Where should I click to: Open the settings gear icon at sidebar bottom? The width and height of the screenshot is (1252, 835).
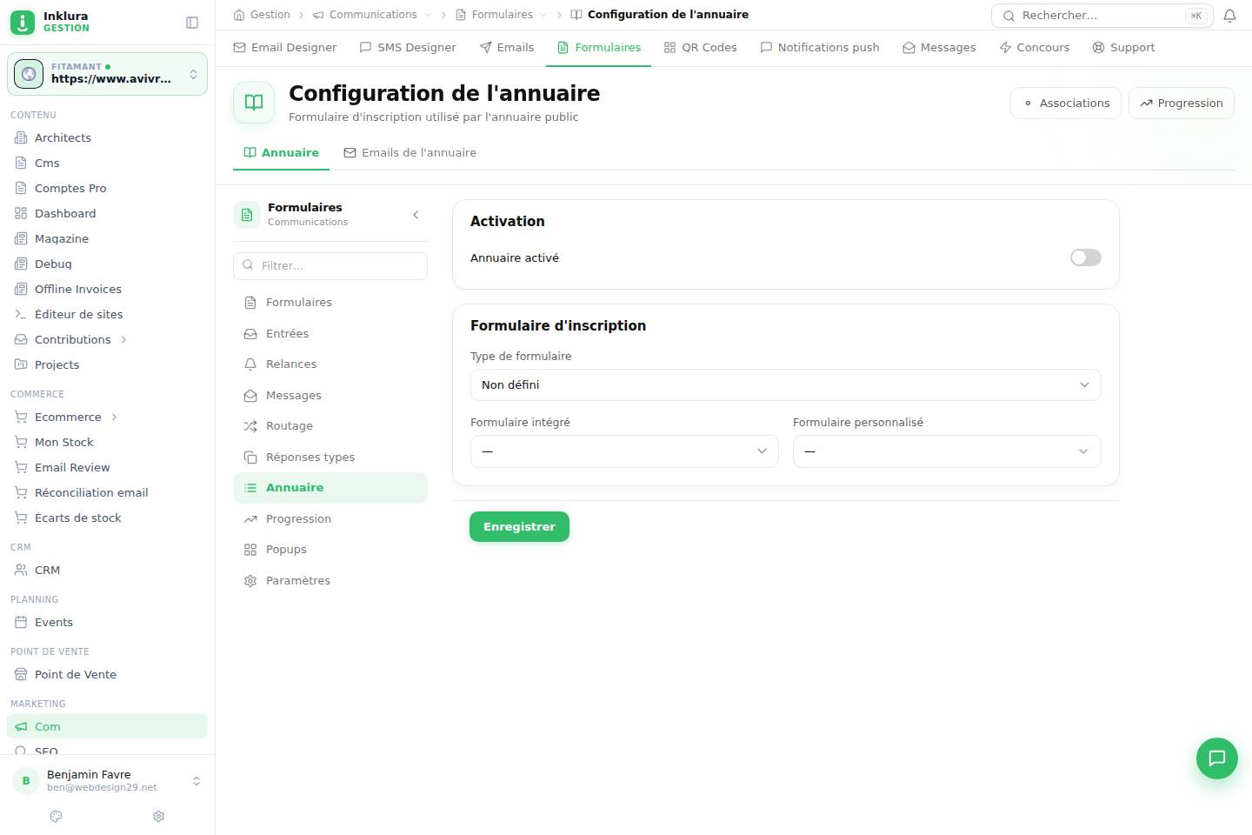pos(158,816)
